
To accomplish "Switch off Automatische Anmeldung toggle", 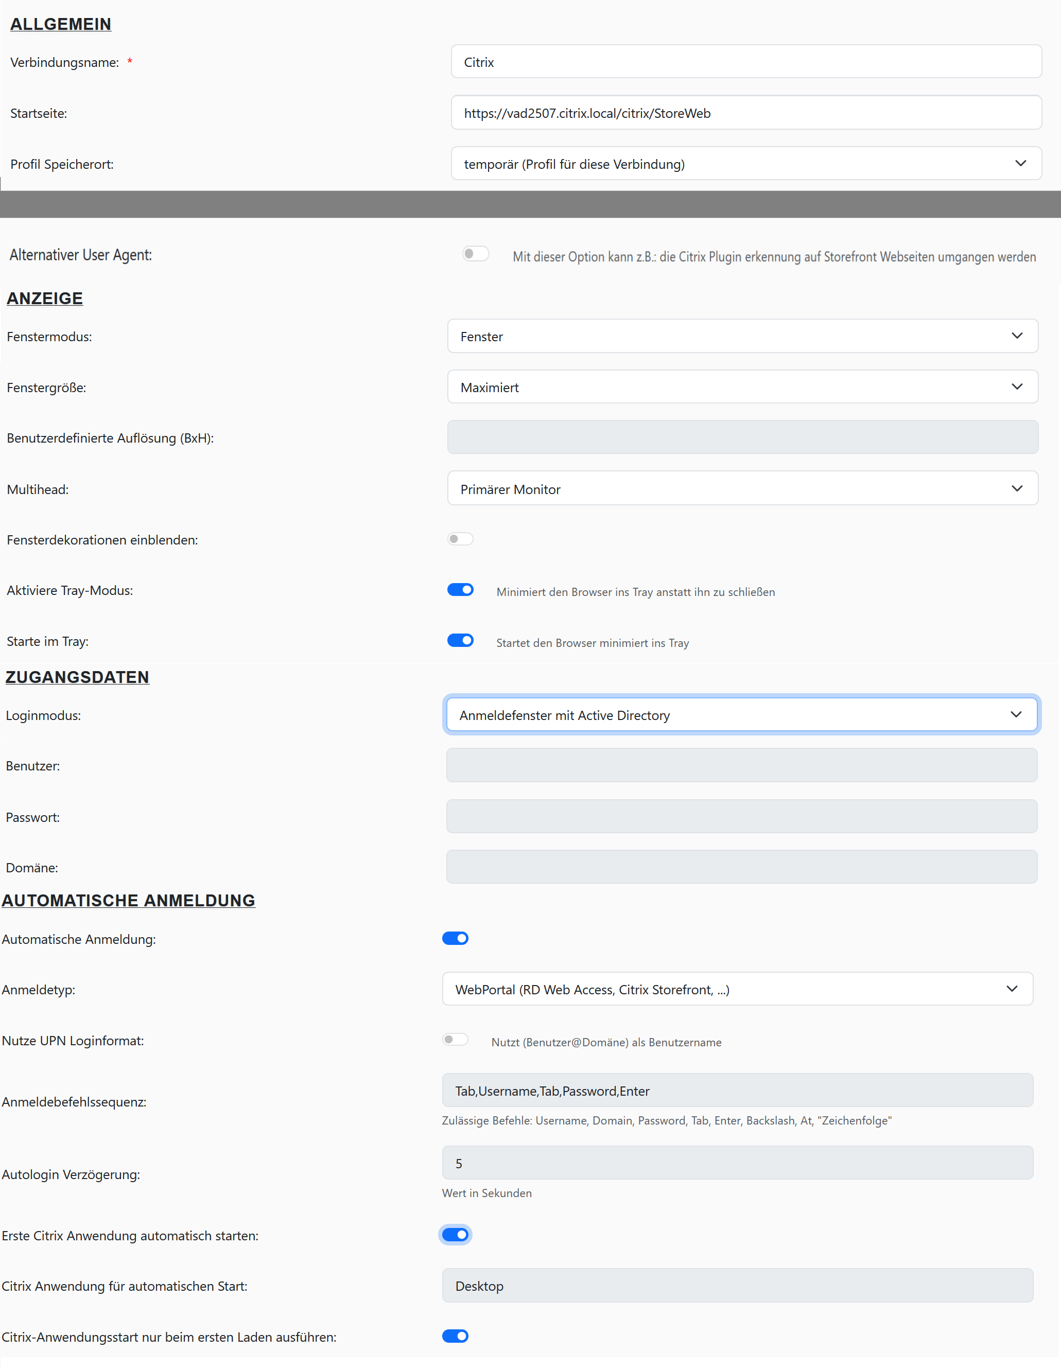I will pos(455,938).
